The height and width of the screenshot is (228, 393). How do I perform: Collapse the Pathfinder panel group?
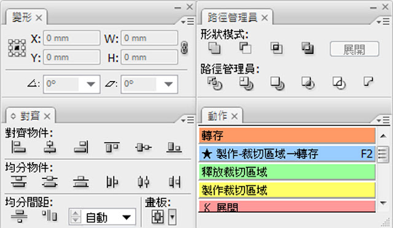(373, 7)
